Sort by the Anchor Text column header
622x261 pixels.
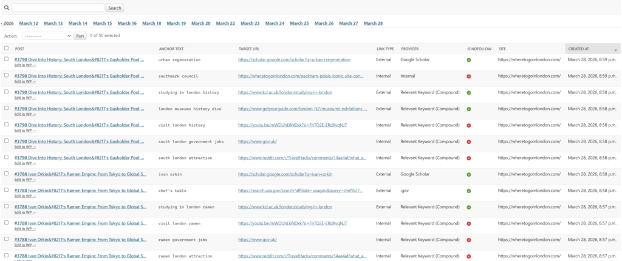click(x=171, y=49)
